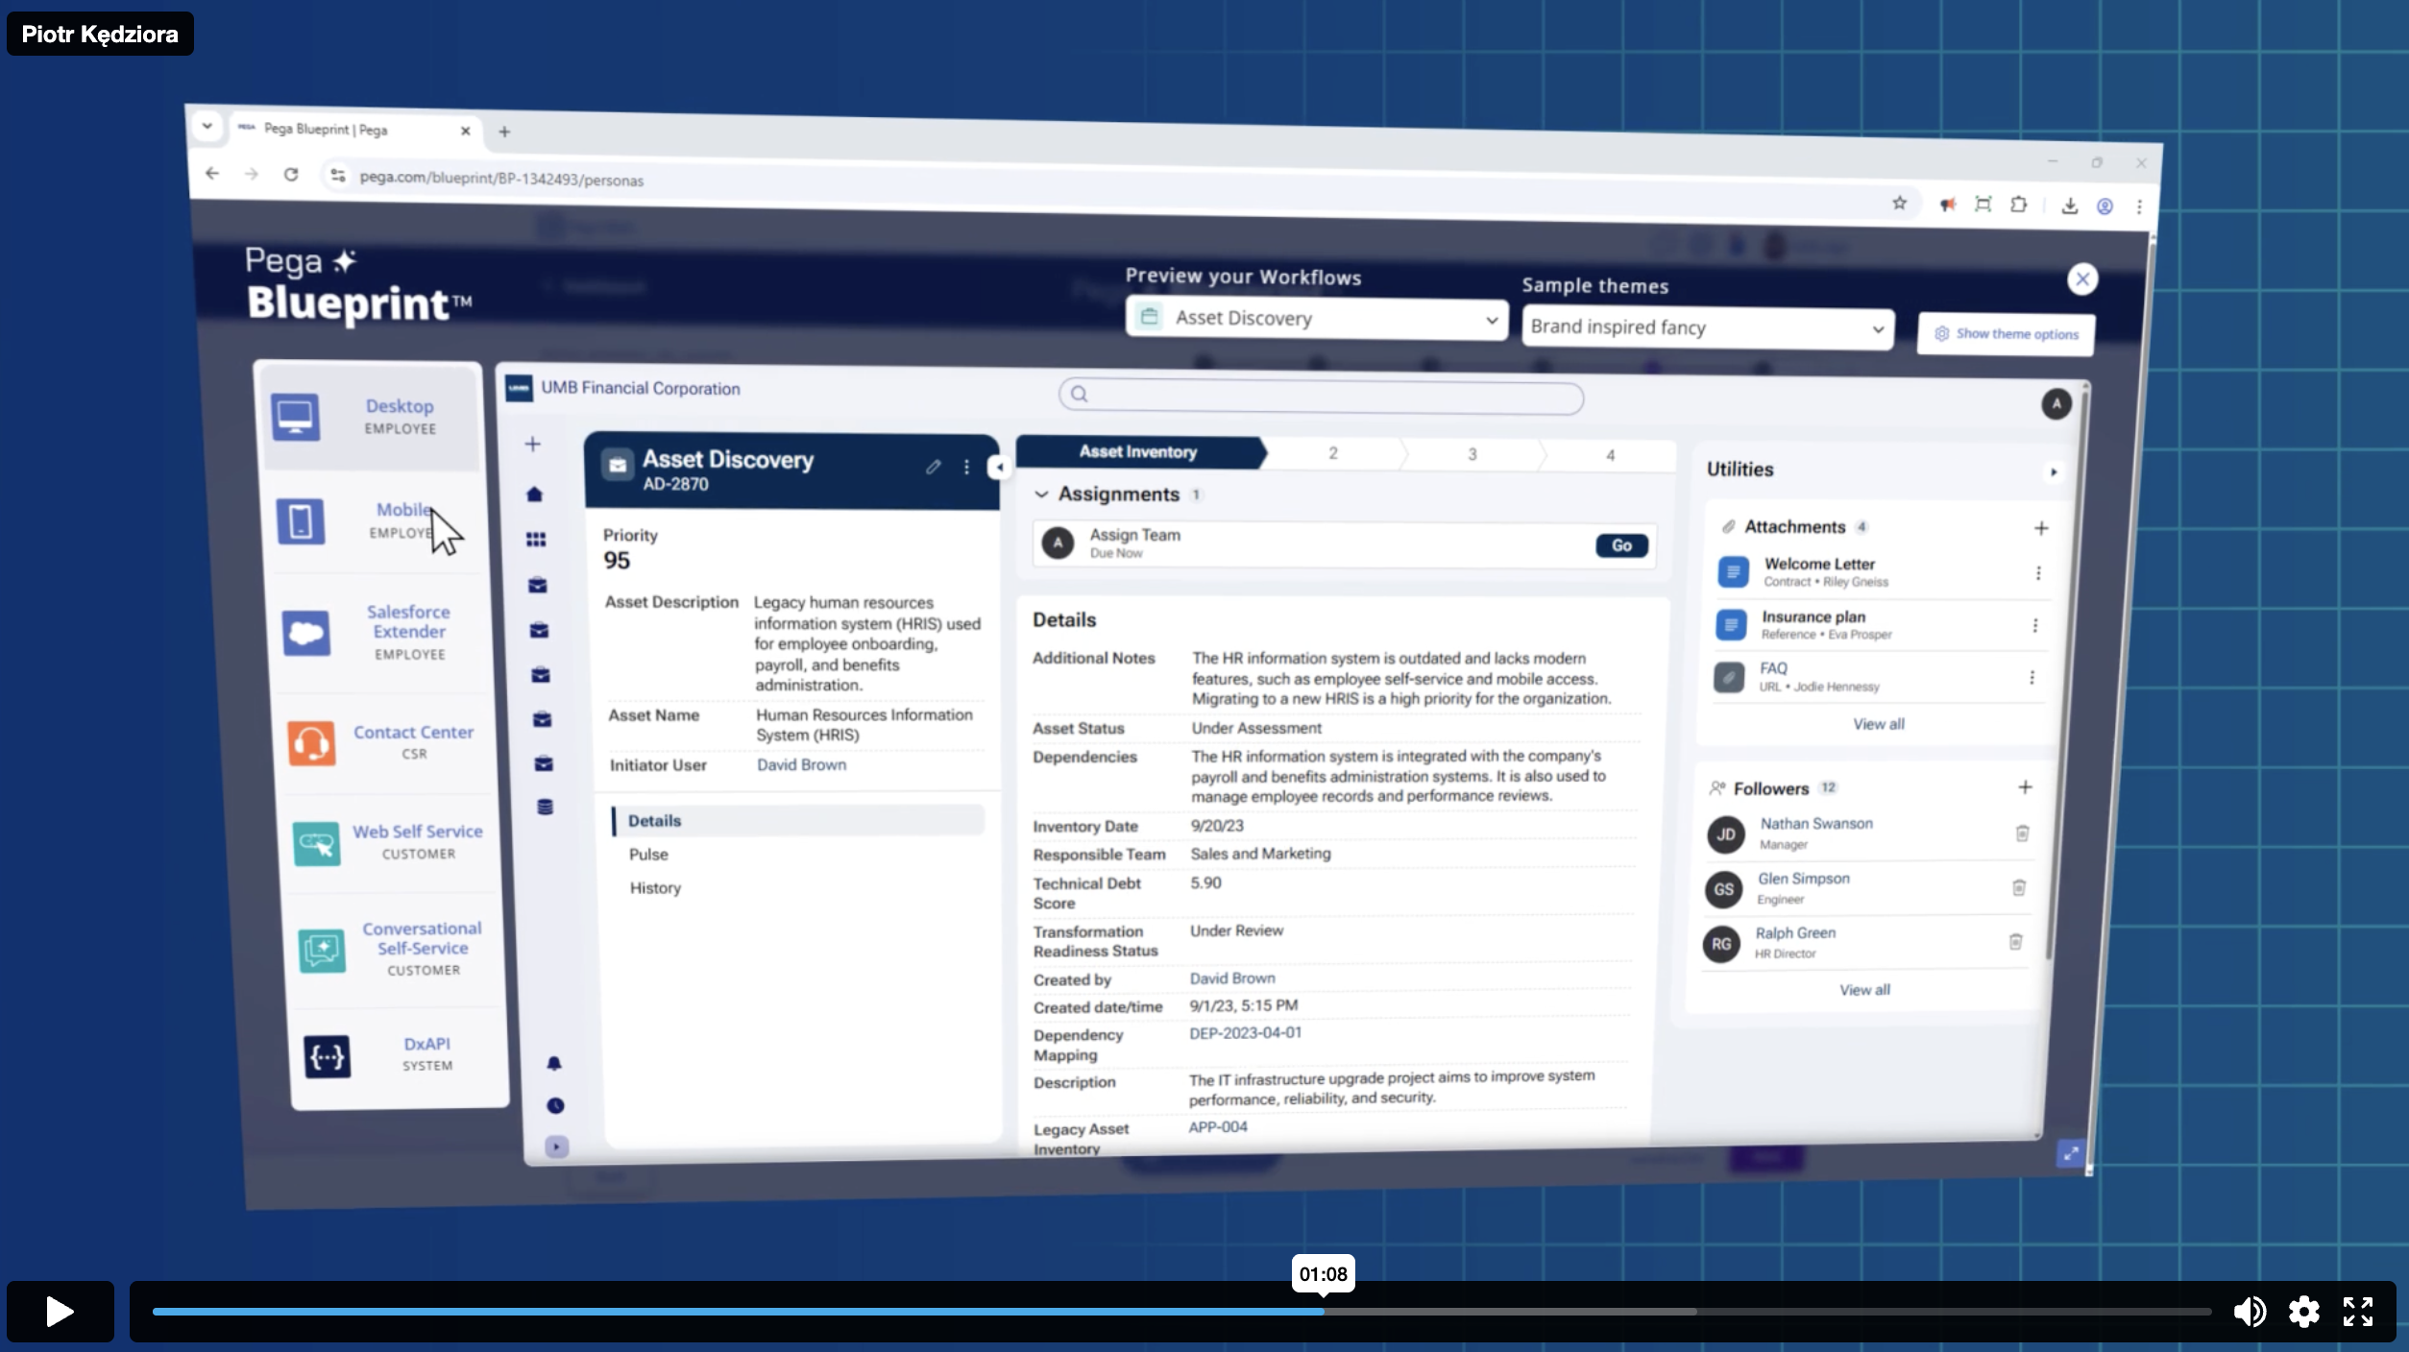
Task: Click the Mobile employee channel icon
Action: click(301, 521)
